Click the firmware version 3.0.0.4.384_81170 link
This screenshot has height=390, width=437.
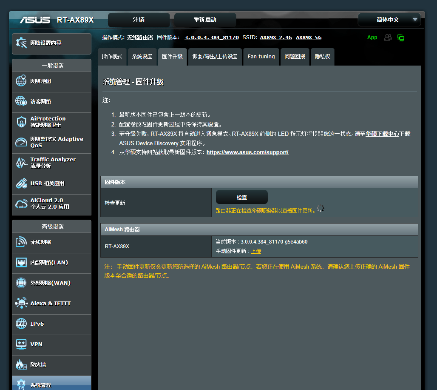212,37
